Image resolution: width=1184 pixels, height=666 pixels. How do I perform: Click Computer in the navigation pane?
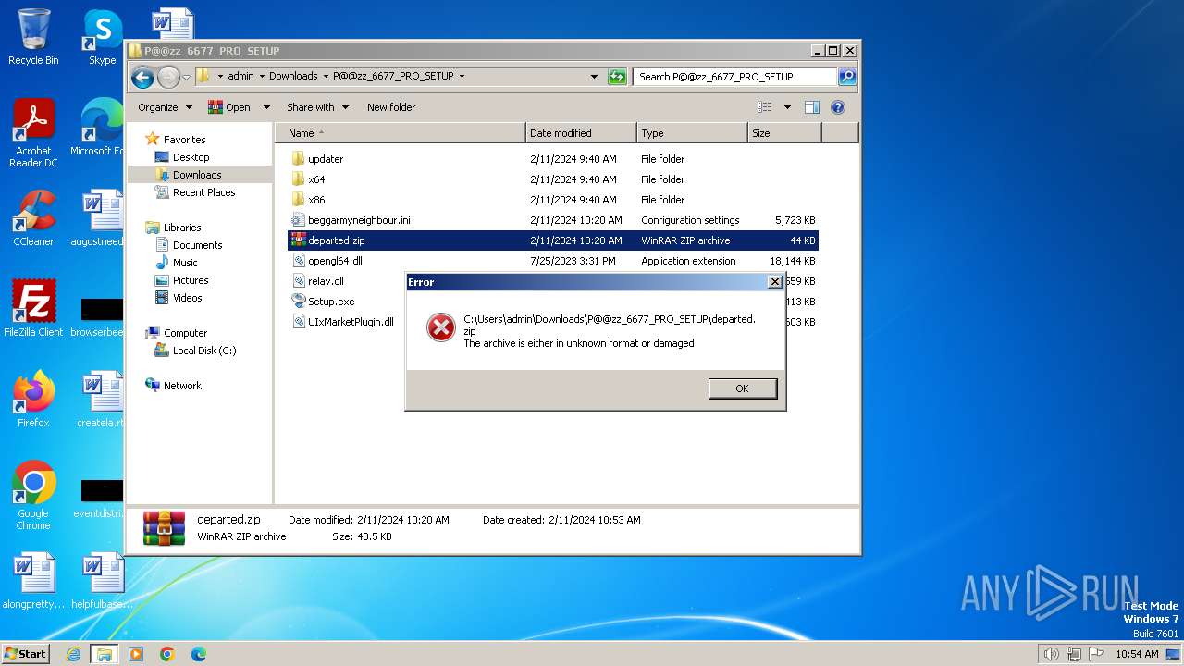pyautogui.click(x=185, y=333)
